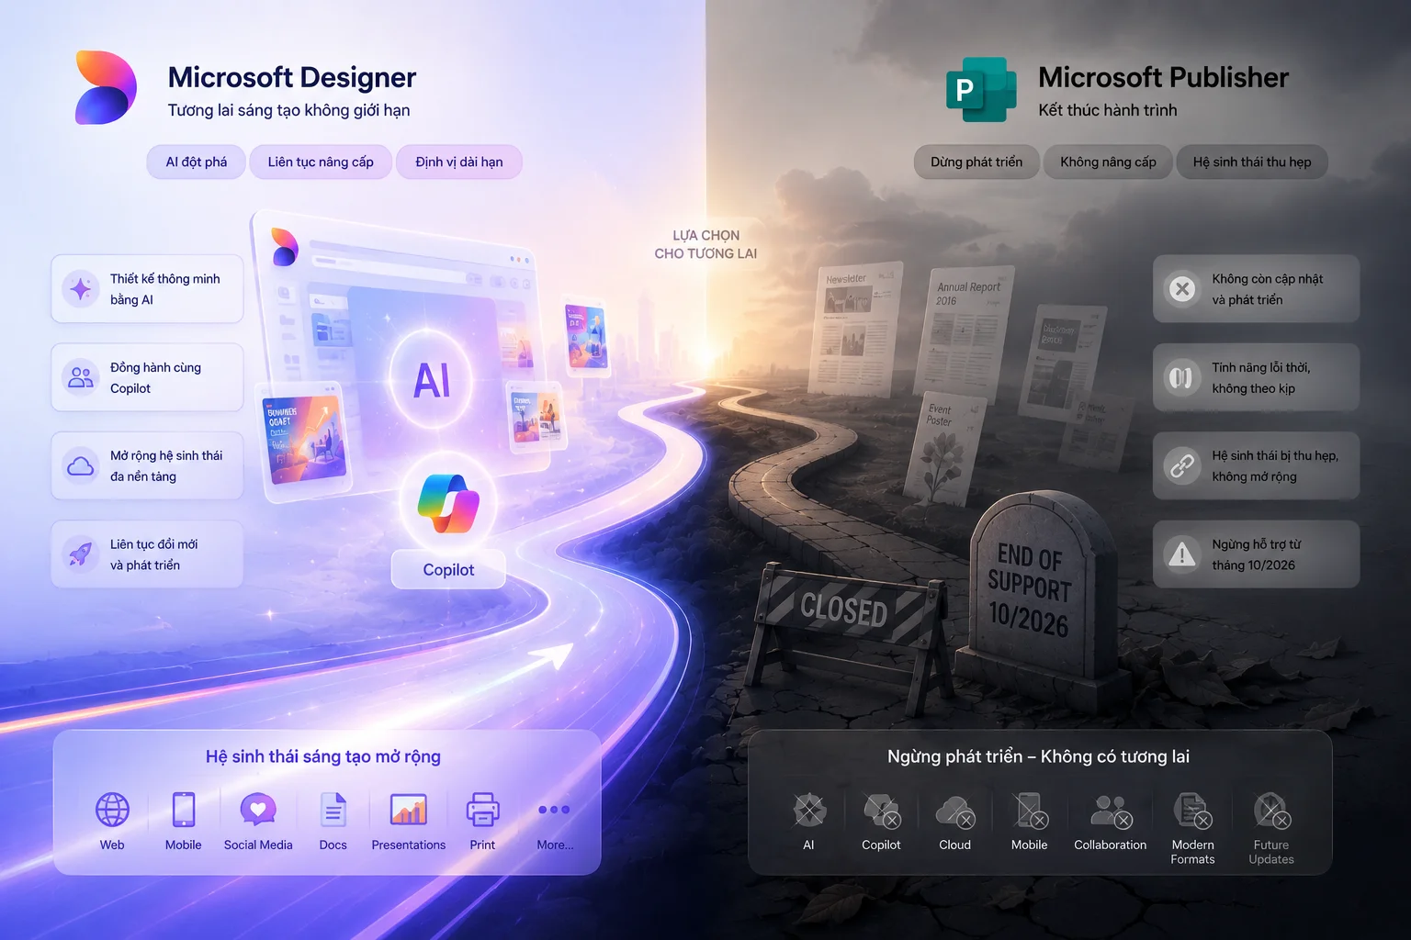Click the Microsoft Designer title text
This screenshot has height=940, width=1411.
tap(292, 77)
